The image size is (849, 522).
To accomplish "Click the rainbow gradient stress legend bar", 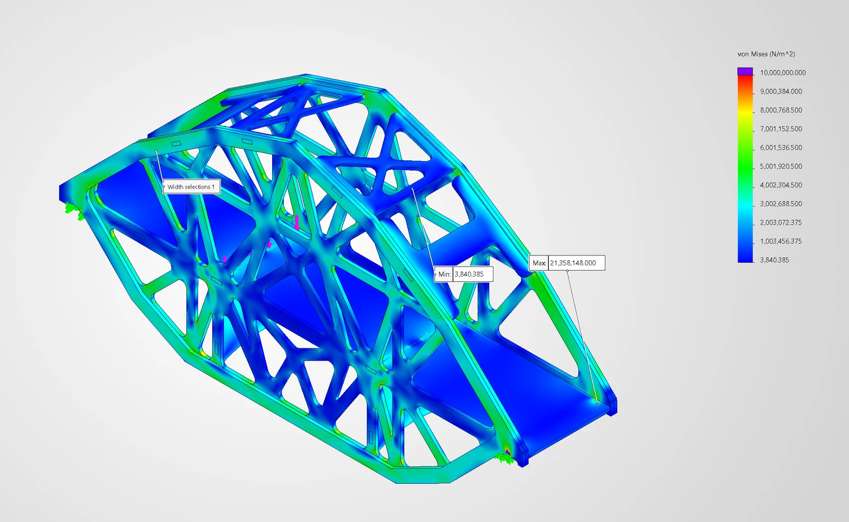I will tap(745, 169).
